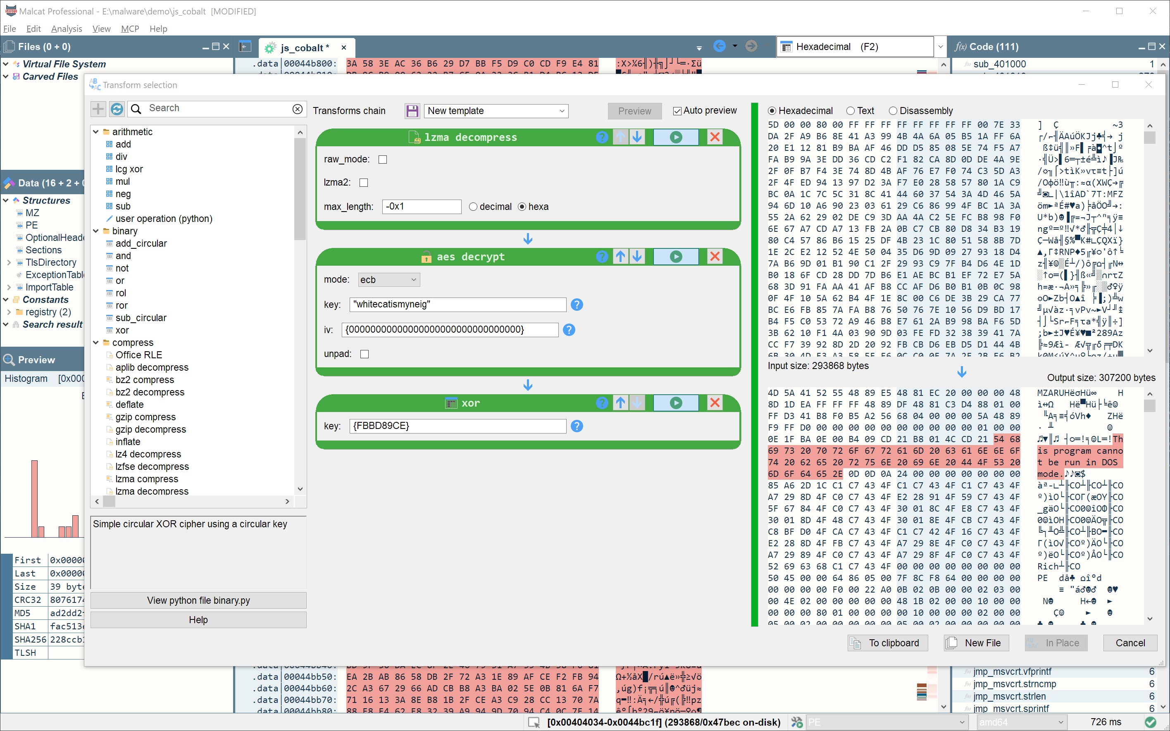The width and height of the screenshot is (1170, 731).
Task: Open help for the aes key field
Action: coord(577,305)
